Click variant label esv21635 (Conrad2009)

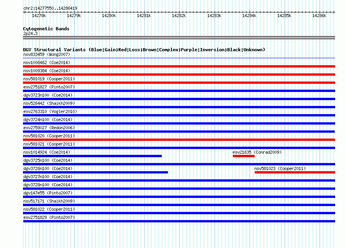(257, 152)
